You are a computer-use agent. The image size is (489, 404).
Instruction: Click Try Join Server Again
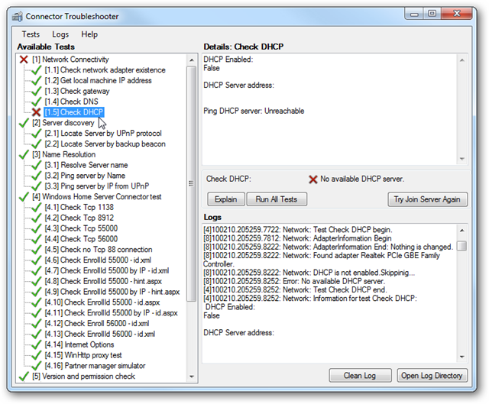427,199
